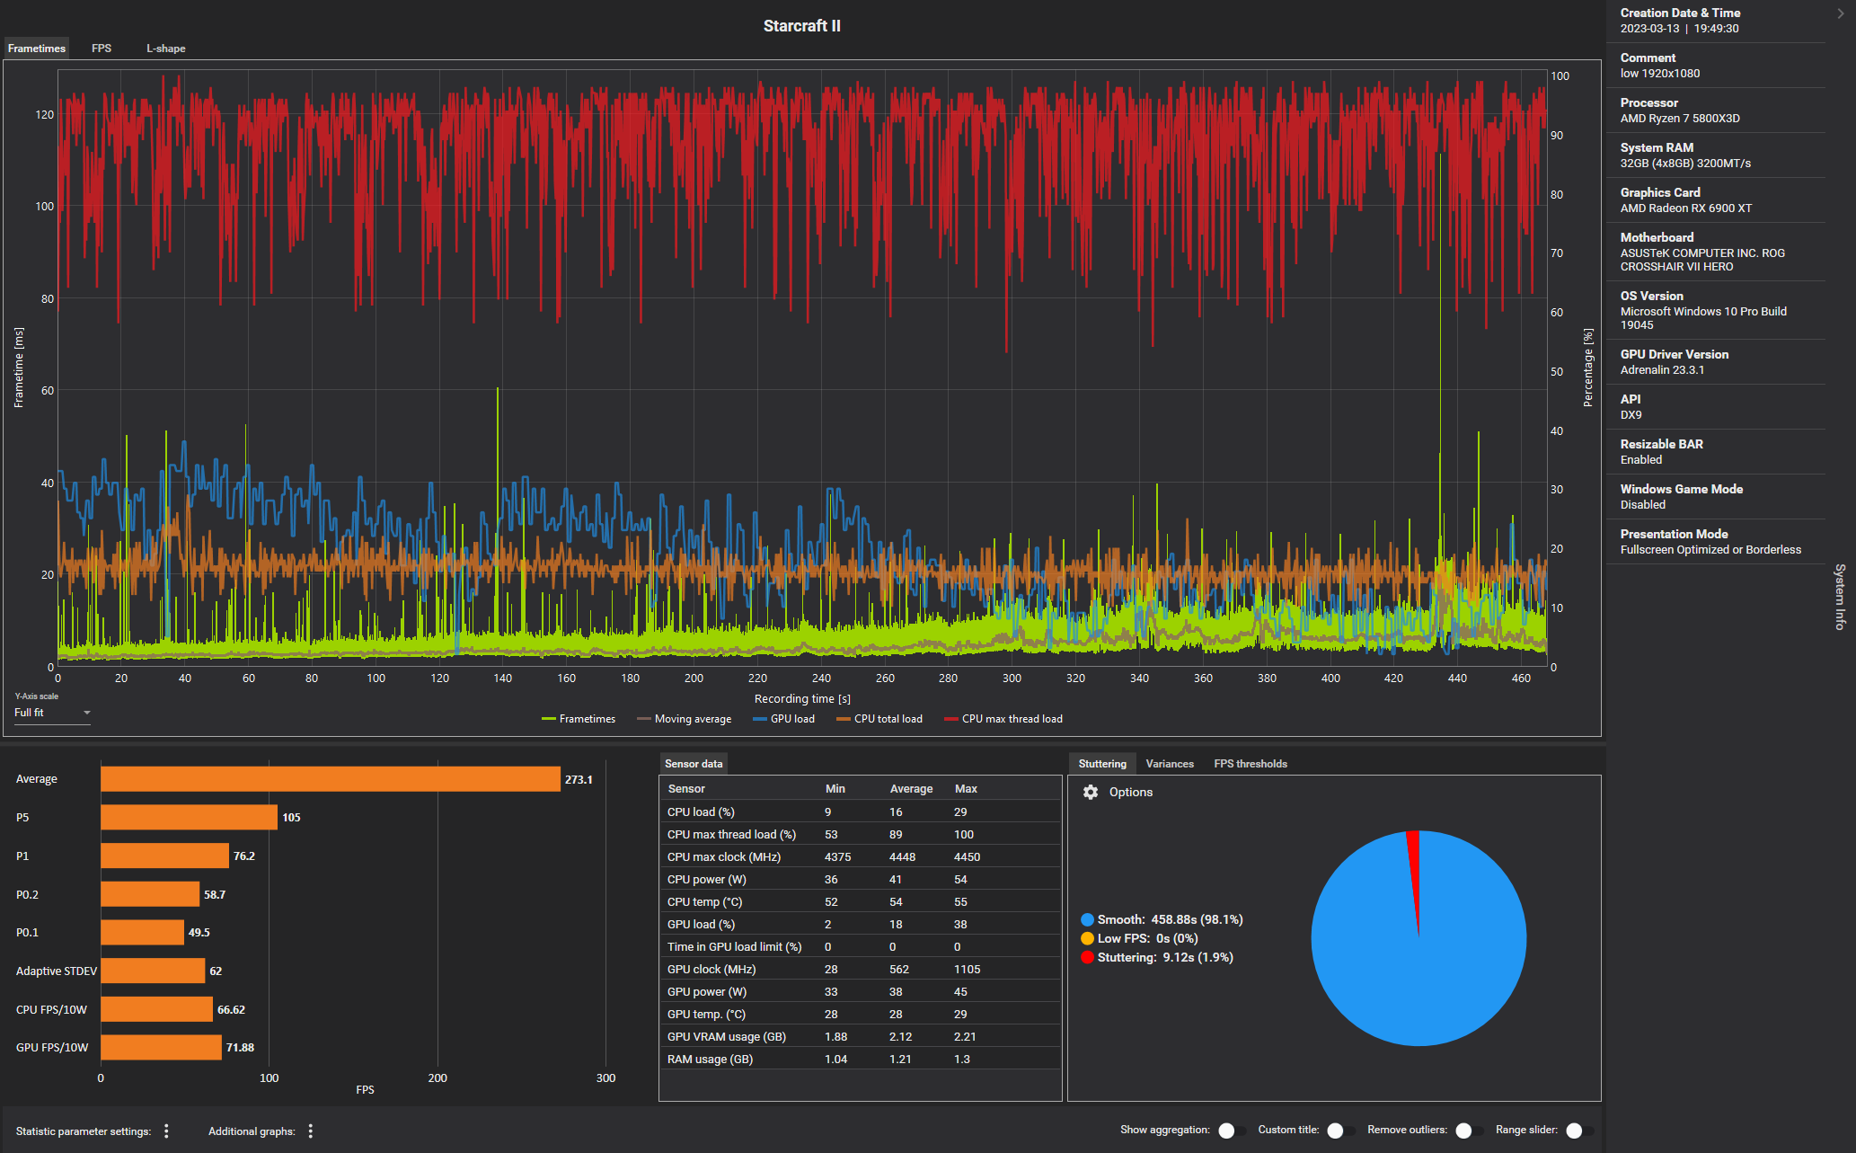Click the vertical System Info label
The height and width of the screenshot is (1153, 1856).
[1840, 597]
